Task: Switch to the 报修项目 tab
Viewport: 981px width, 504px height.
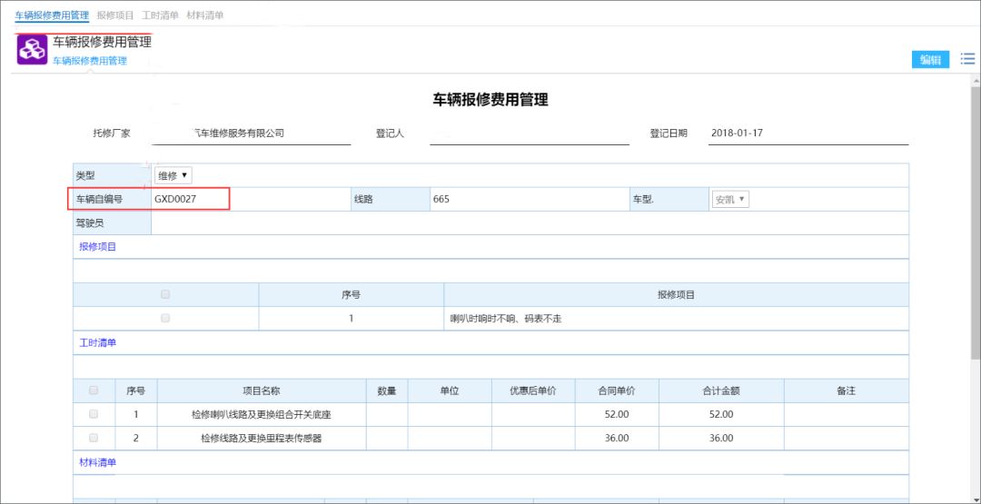Action: (115, 15)
